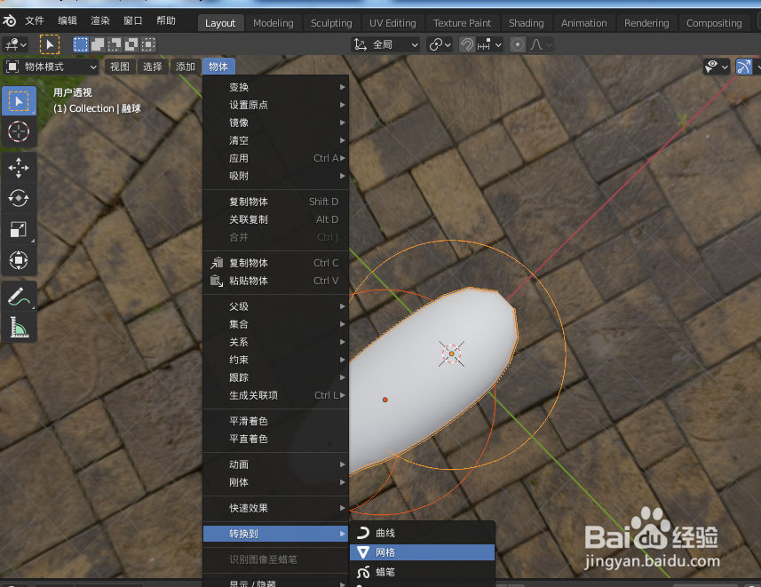Open the 视图 menu

(x=119, y=66)
